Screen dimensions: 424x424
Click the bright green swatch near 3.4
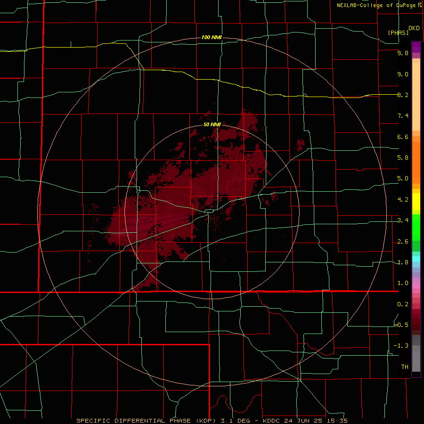[416, 227]
